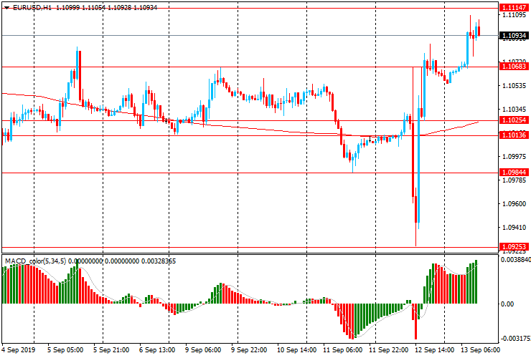Select the 1.10136 level price tag
Screen dimensions: 531x358
tap(513, 135)
